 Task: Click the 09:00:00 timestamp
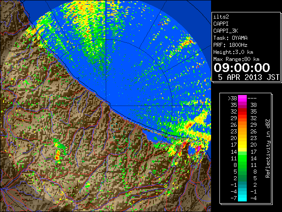point(242,68)
